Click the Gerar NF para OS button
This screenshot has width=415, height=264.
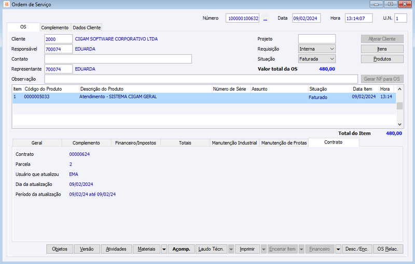(x=382, y=79)
